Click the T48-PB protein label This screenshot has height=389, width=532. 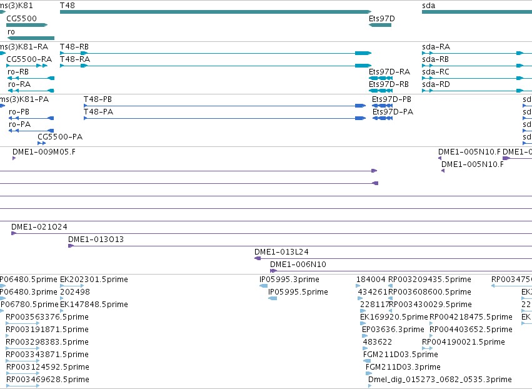[x=98, y=99]
